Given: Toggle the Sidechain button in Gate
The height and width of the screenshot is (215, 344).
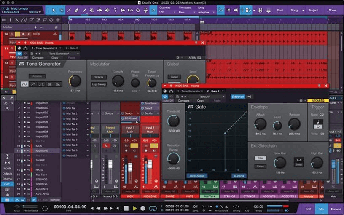Looking at the screenshot, I should tap(238, 97).
